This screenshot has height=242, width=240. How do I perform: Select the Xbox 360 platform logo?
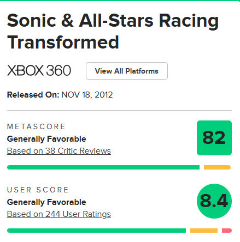pyautogui.click(x=39, y=70)
